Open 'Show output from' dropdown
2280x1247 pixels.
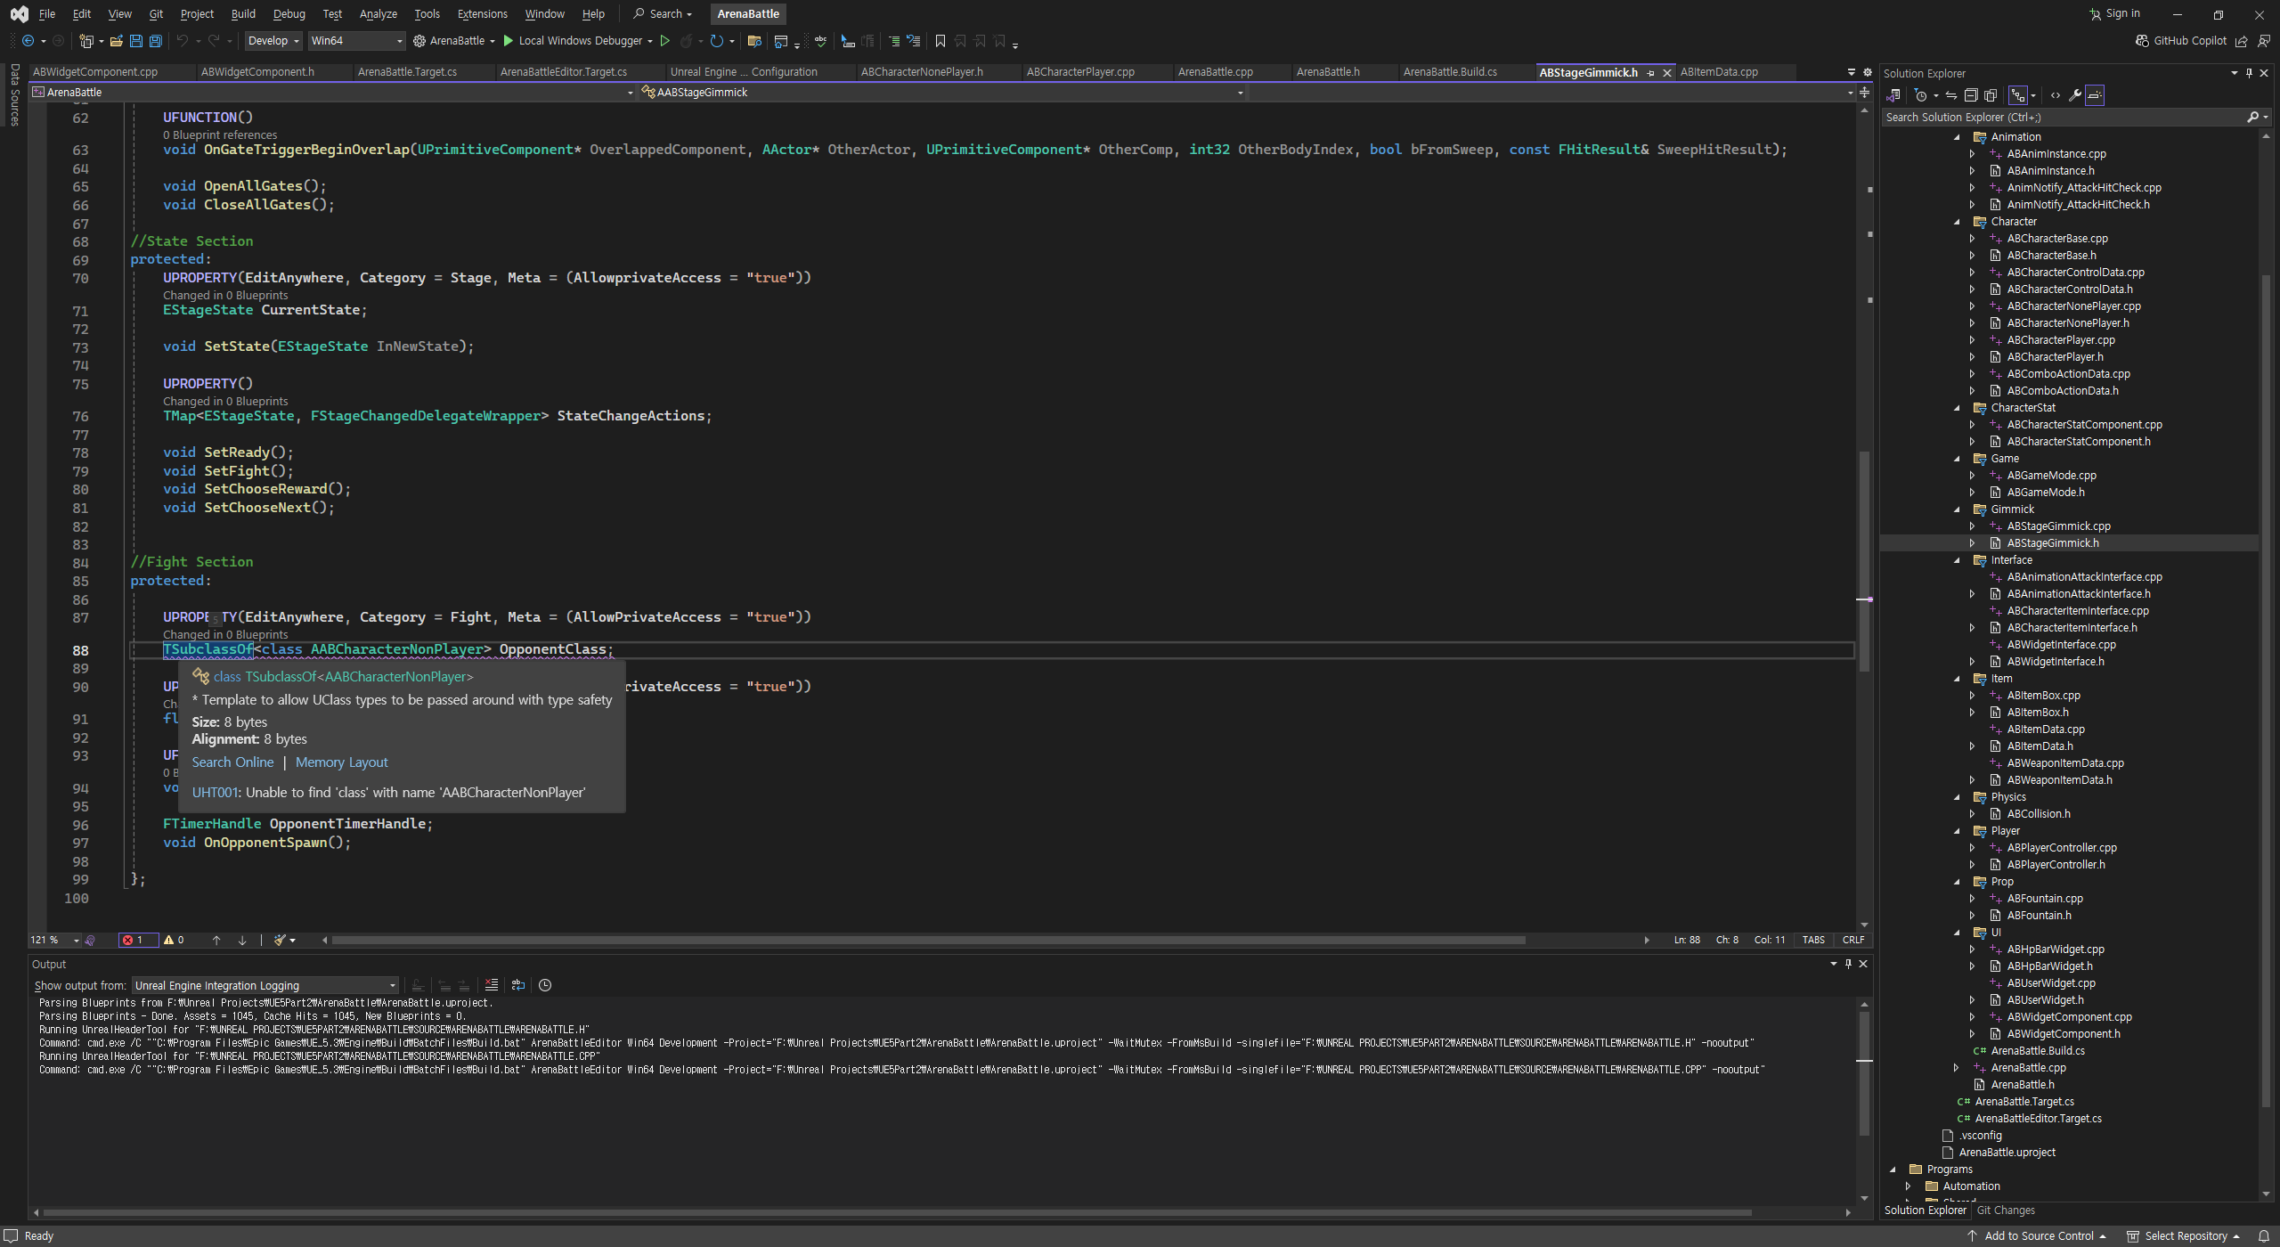pos(265,986)
